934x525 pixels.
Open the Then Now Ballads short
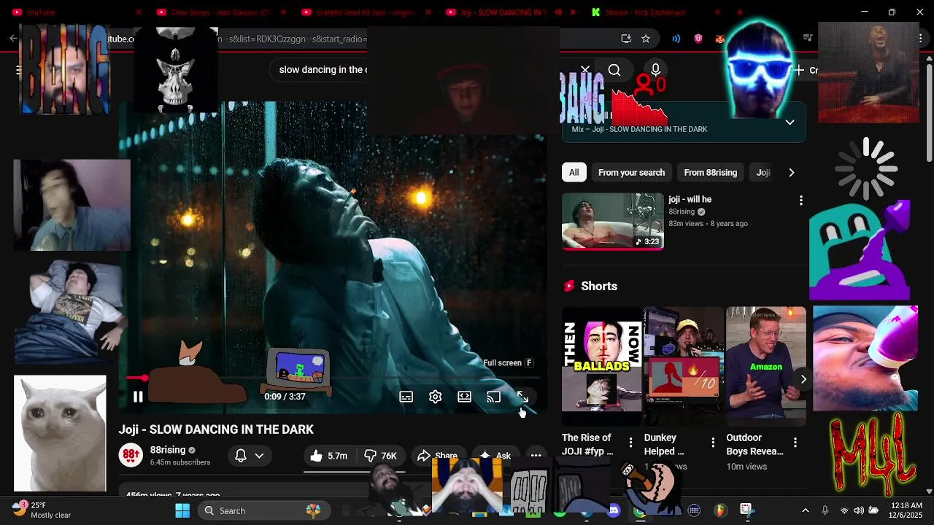[602, 366]
